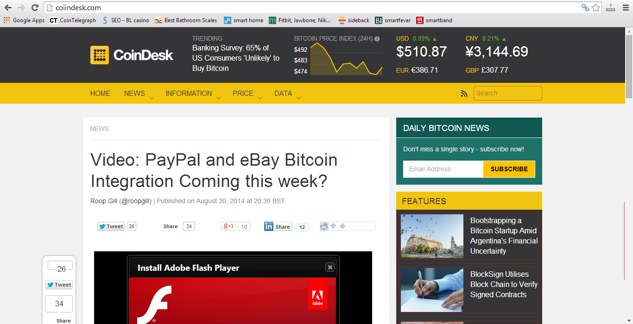The width and height of the screenshot is (633, 324).
Task: Open the smart home bookmark
Action: (244, 20)
